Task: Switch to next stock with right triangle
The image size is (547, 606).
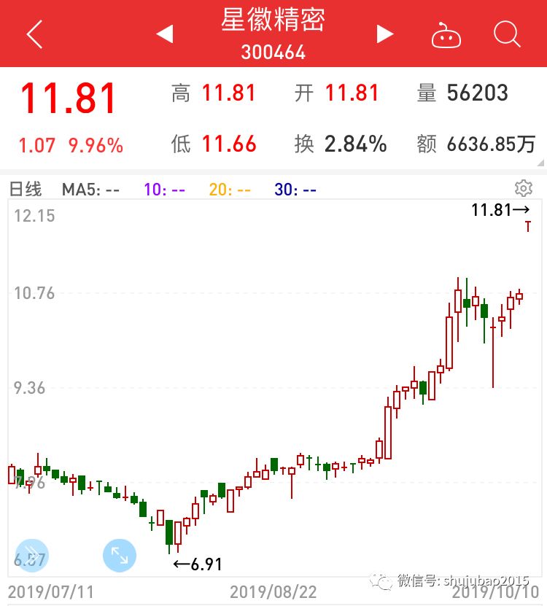Action: point(384,34)
